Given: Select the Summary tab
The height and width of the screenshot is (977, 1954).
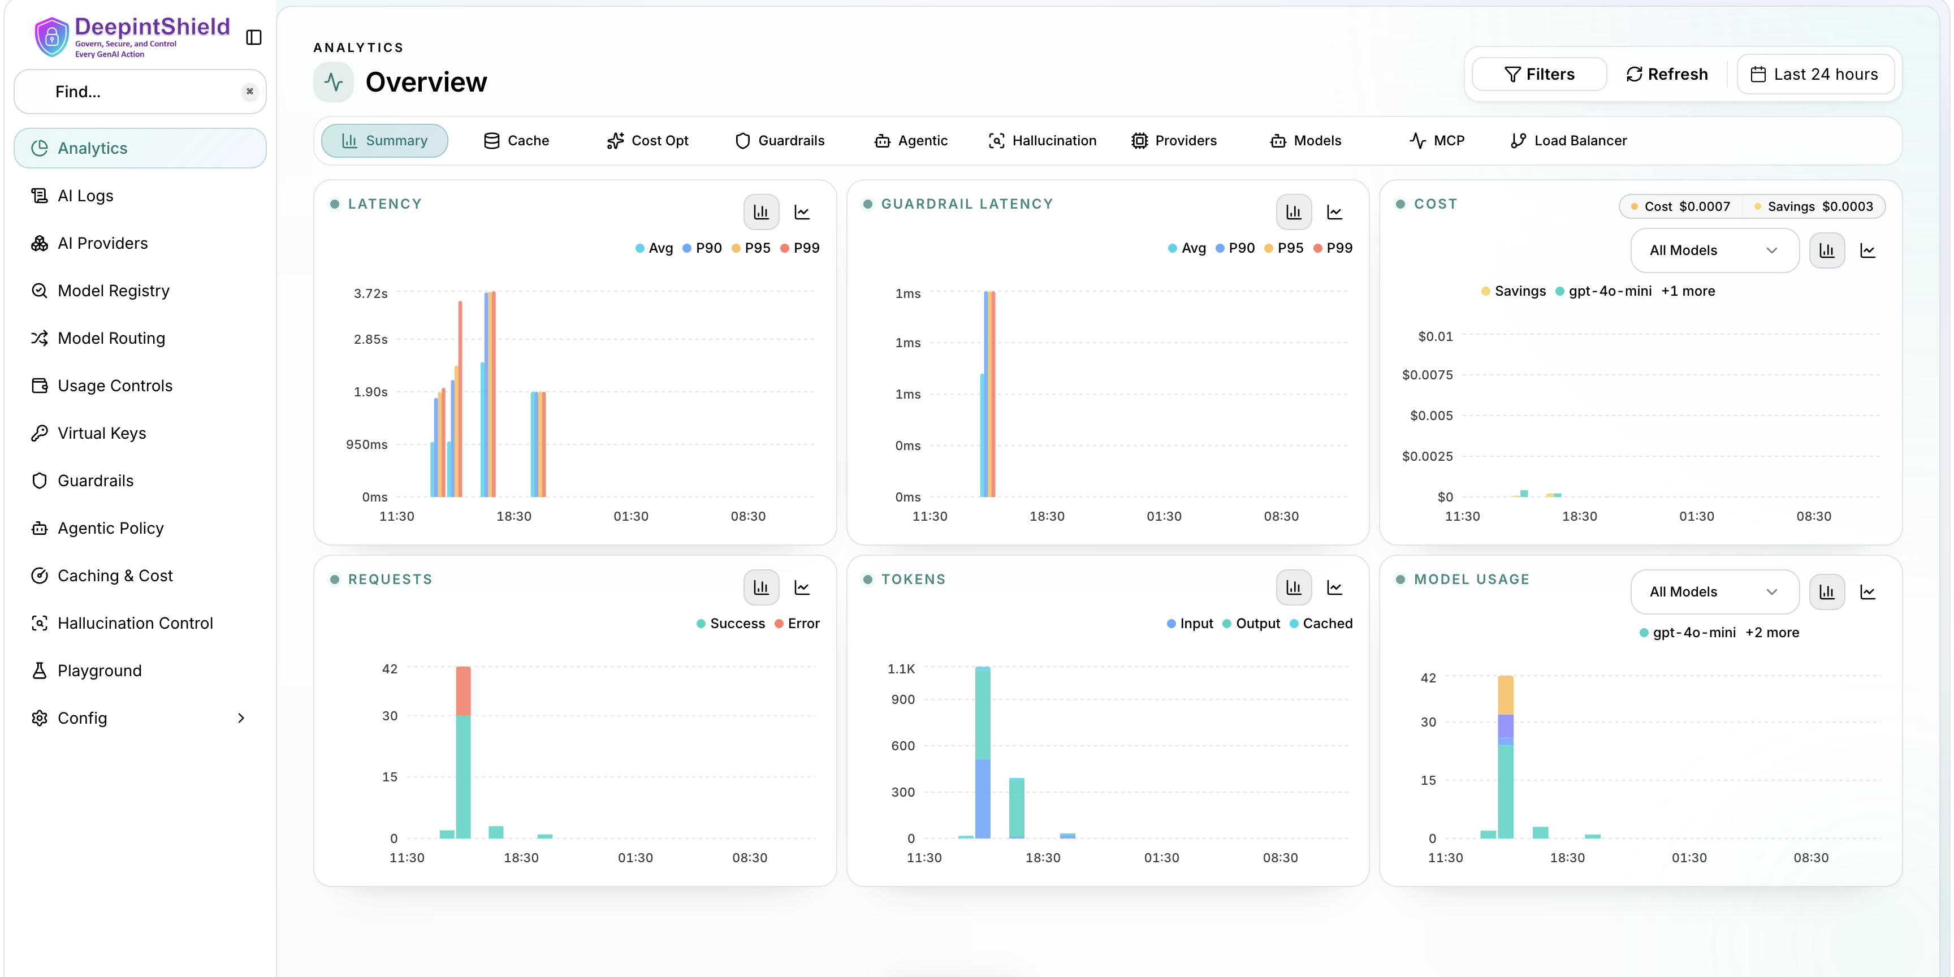Looking at the screenshot, I should click(x=384, y=141).
